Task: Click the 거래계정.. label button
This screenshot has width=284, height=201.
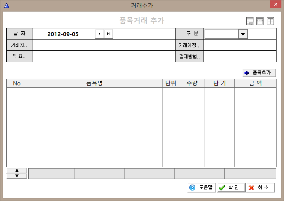Action: tap(189, 45)
